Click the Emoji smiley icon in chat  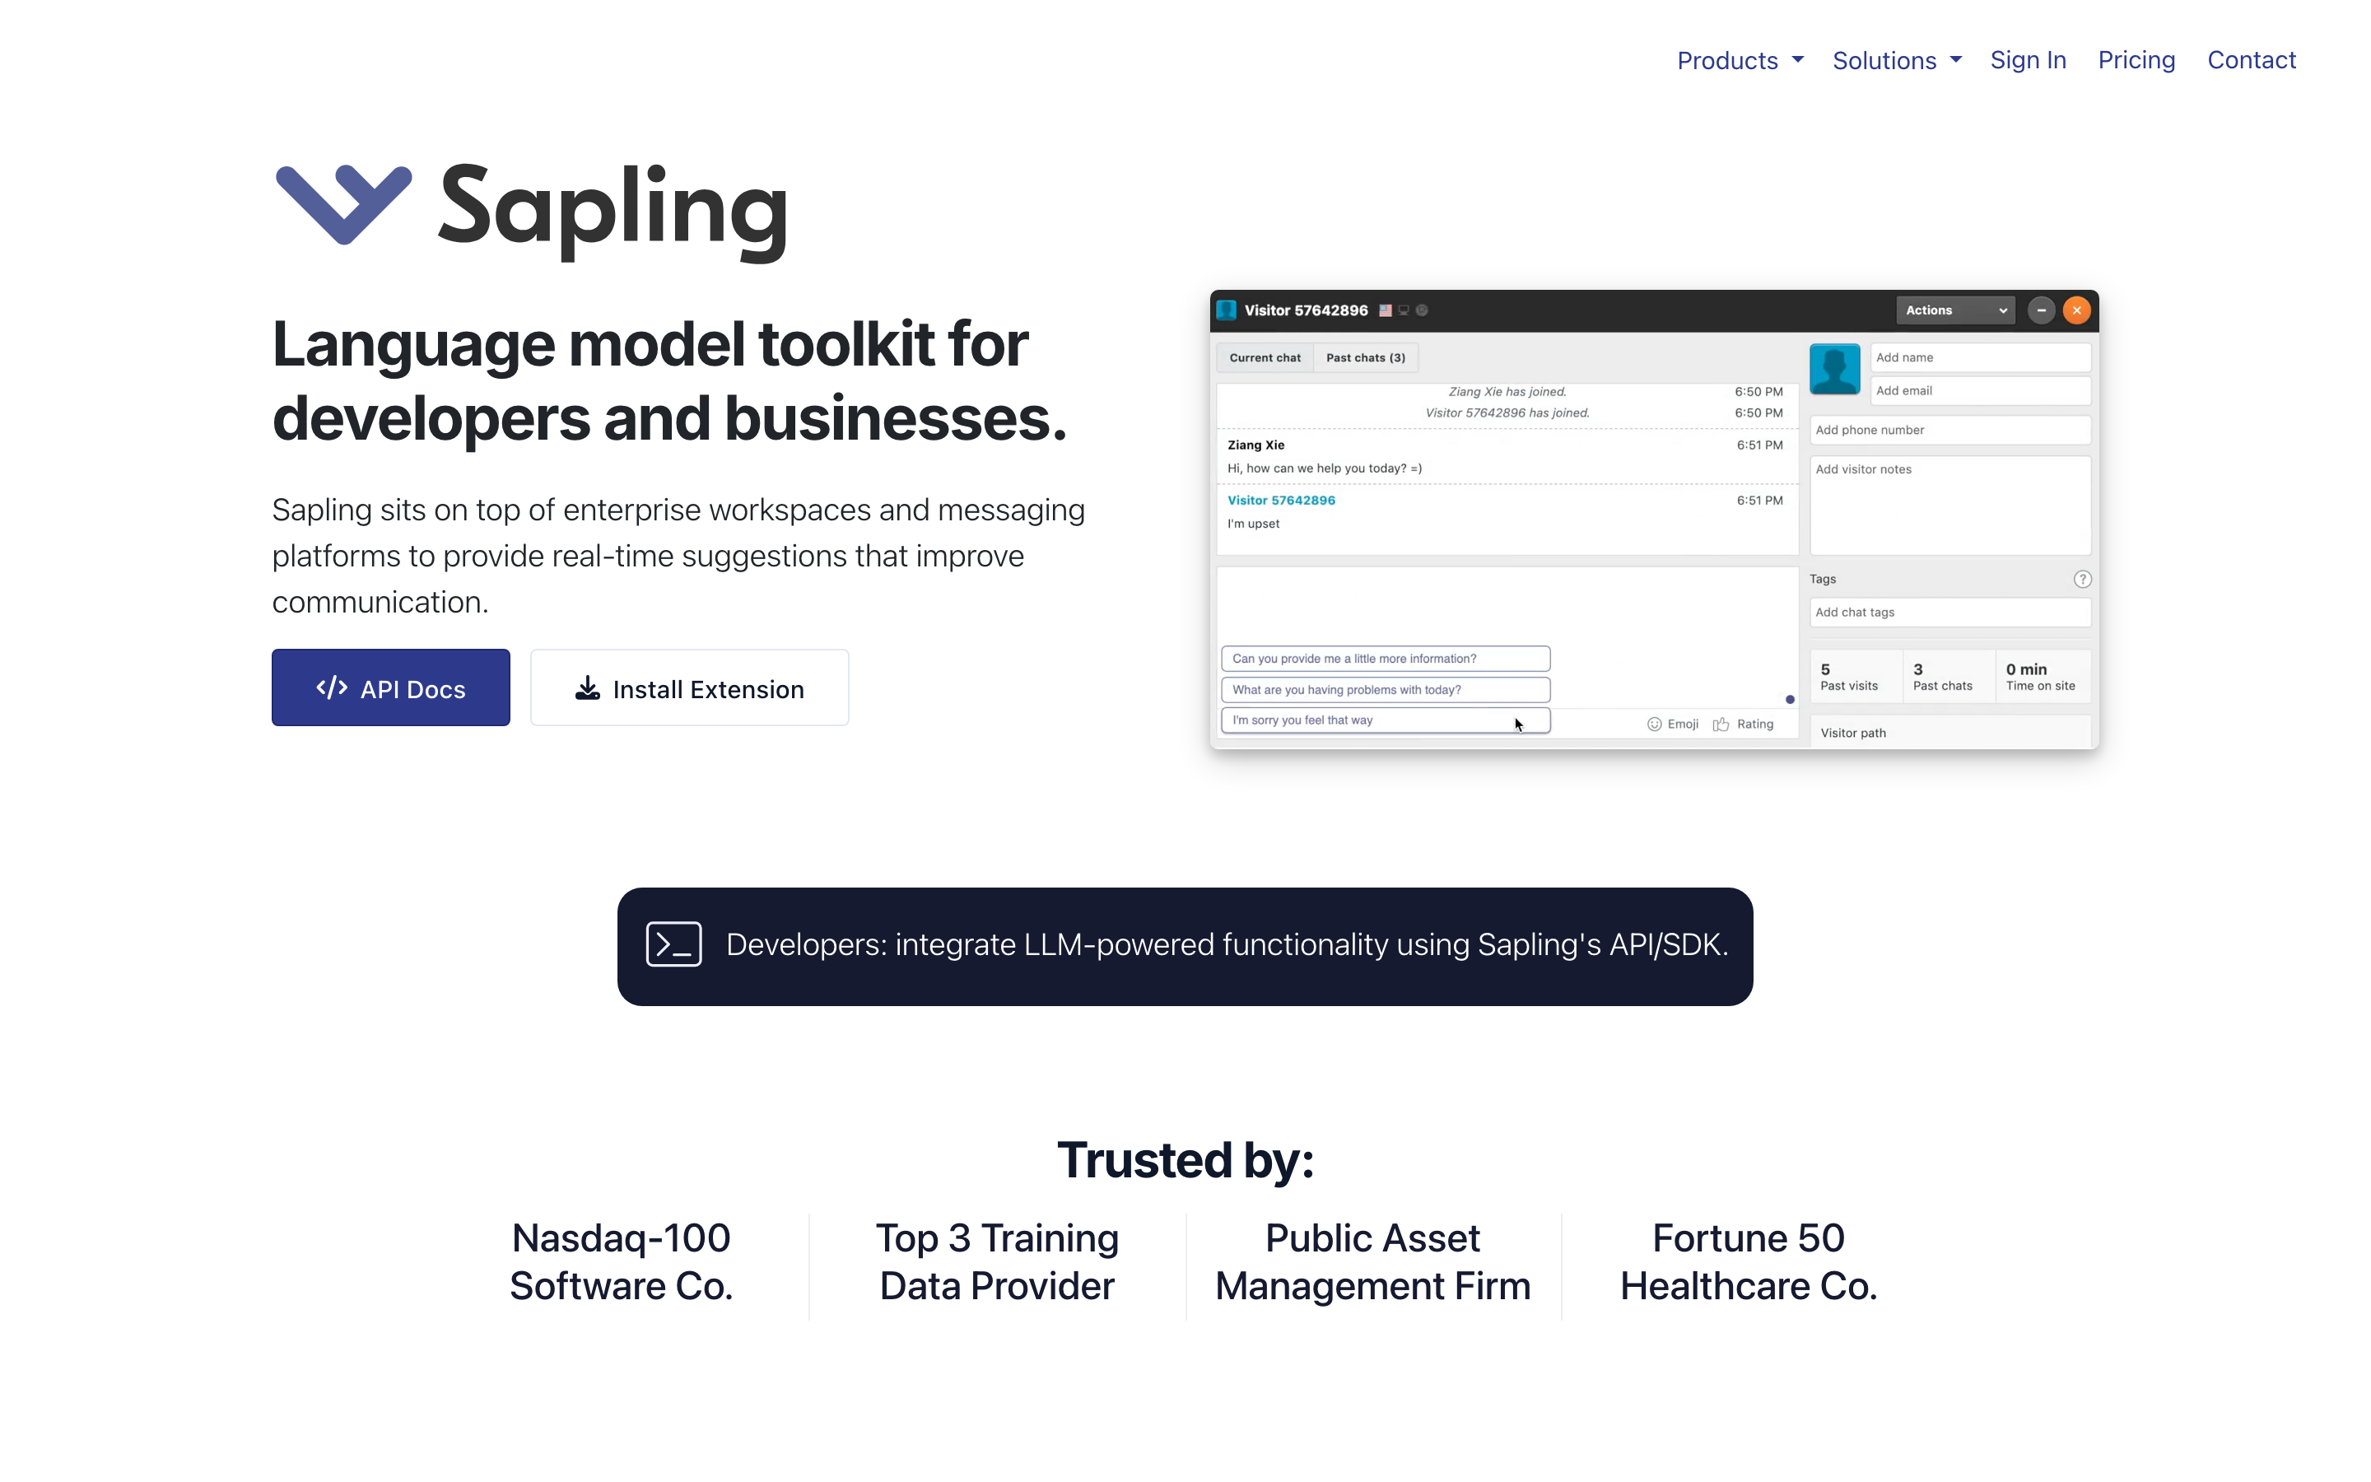[x=1654, y=725]
